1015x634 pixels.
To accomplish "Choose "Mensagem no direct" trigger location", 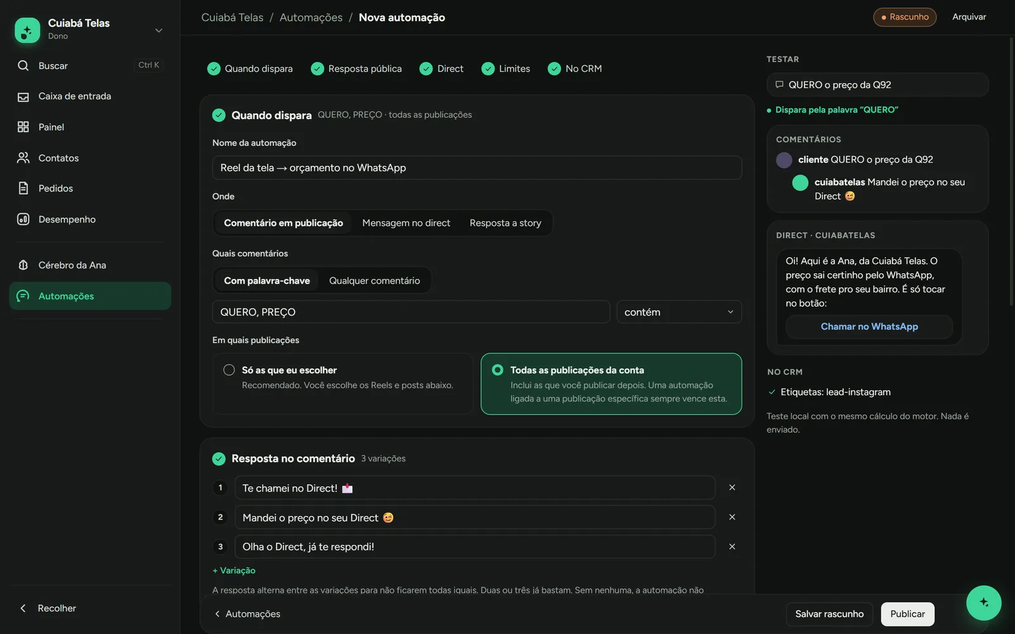I will (406, 223).
